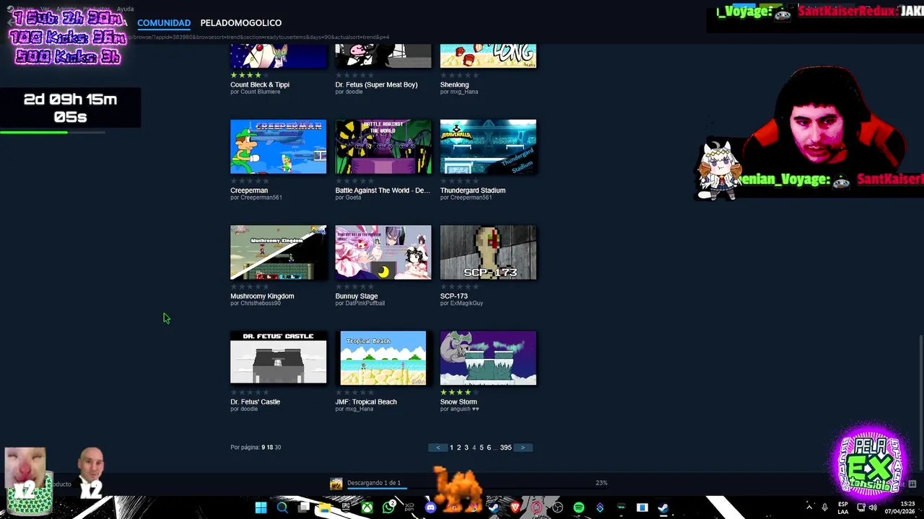Viewport: 924px width, 519px height.
Task: Click the Mushroomy Kingdom title link
Action: (x=262, y=296)
